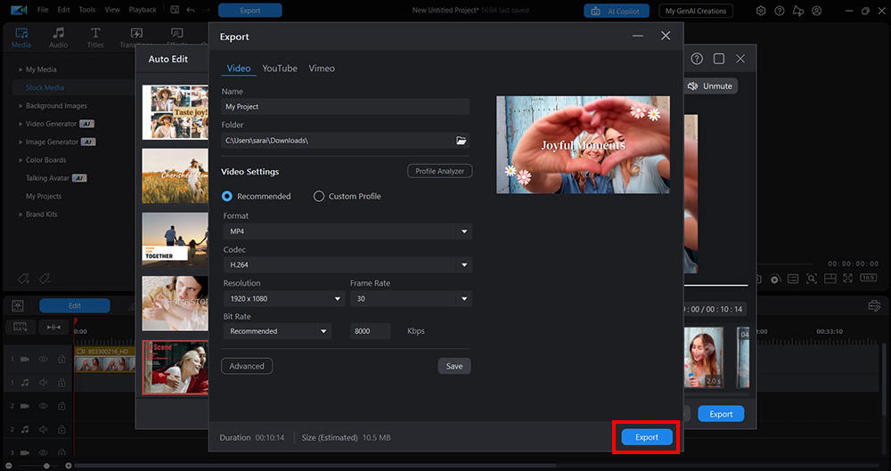Select the Custom Profile radio button
Image resolution: width=891 pixels, height=471 pixels.
(319, 196)
